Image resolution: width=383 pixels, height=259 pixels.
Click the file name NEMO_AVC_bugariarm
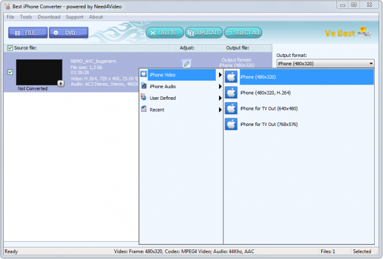(93, 61)
